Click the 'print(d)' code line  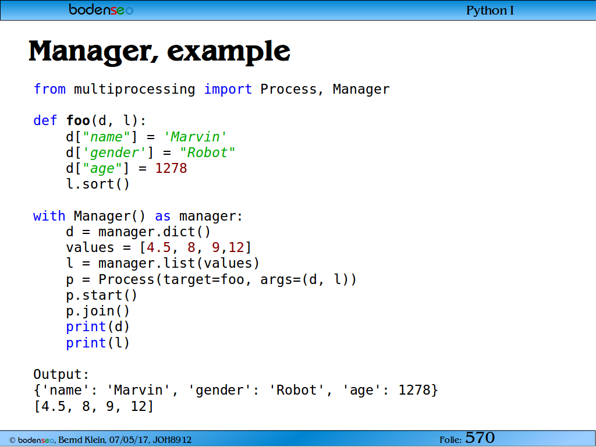[98, 327]
